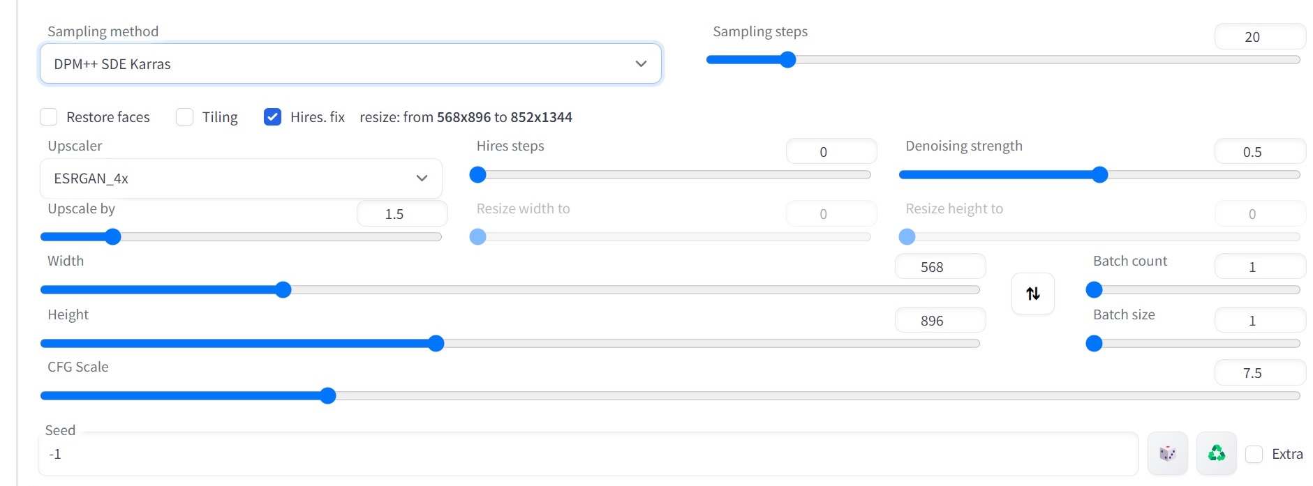Click the Denoising strength slider handle
The image size is (1313, 486).
tap(1099, 175)
